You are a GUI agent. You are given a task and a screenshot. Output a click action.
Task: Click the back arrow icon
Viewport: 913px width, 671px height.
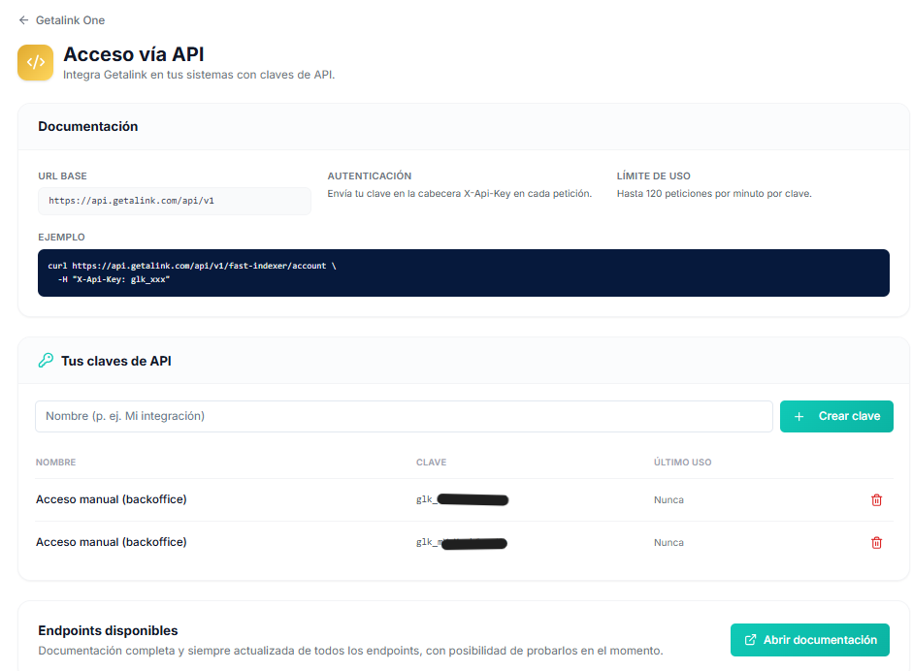click(23, 20)
